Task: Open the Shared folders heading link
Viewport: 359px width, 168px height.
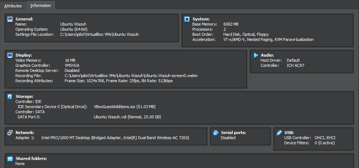Action: pyautogui.click(x=31, y=159)
